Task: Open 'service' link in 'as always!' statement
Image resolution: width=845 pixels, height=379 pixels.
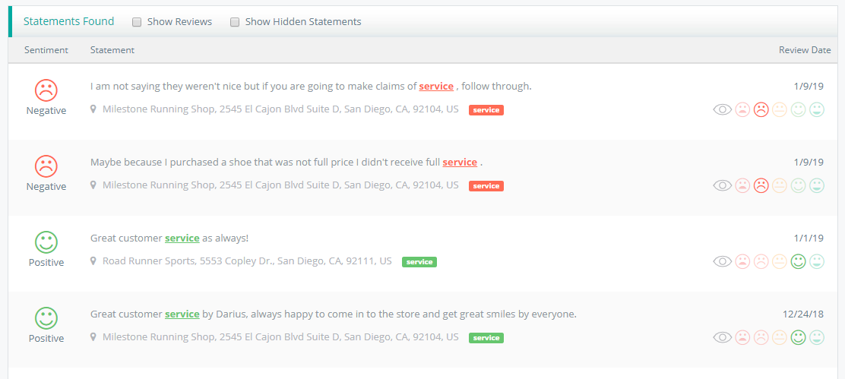Action: coord(182,238)
